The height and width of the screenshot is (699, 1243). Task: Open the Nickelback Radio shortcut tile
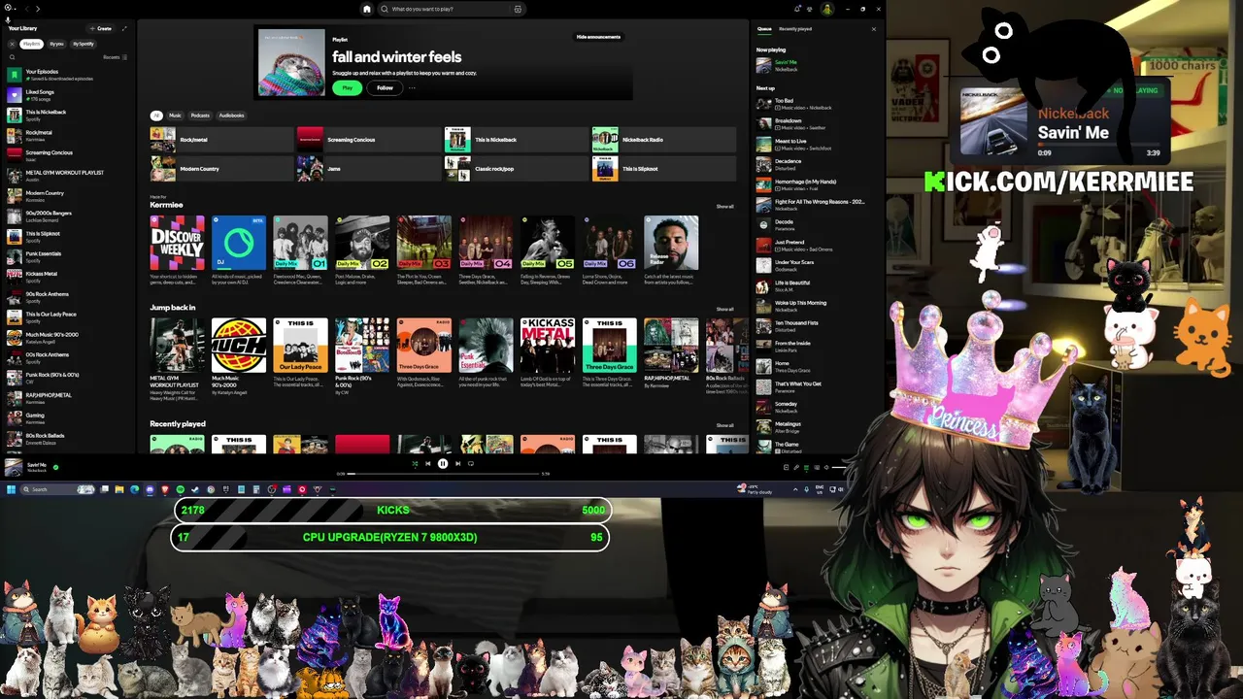tap(663, 140)
